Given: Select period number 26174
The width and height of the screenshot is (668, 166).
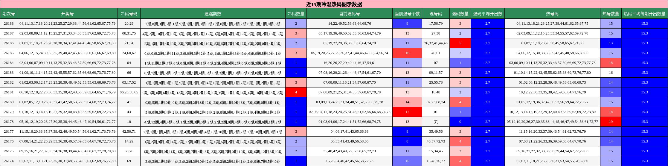Looking at the screenshot, I should (9, 161).
